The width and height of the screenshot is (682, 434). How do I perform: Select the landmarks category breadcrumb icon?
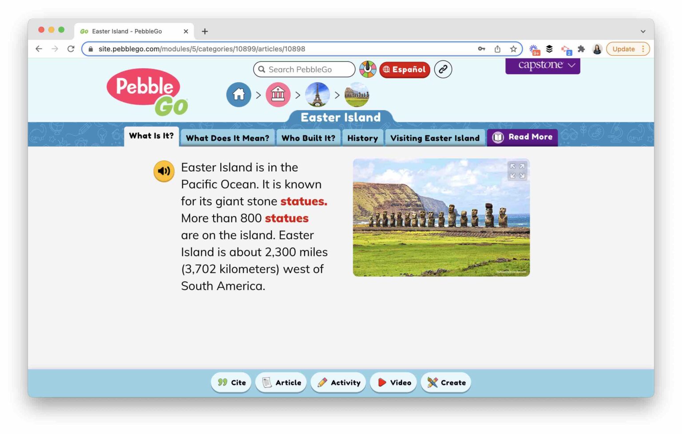point(278,95)
